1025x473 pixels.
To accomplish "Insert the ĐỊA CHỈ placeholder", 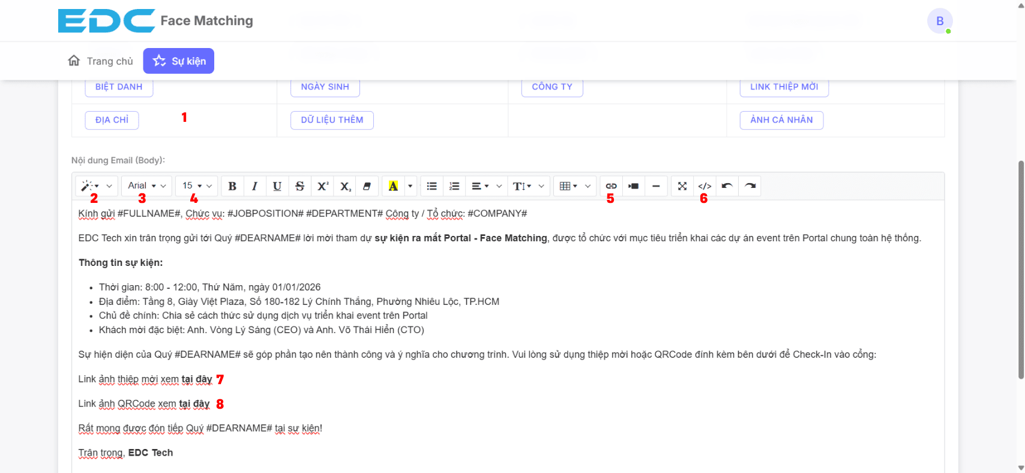I will 112,120.
